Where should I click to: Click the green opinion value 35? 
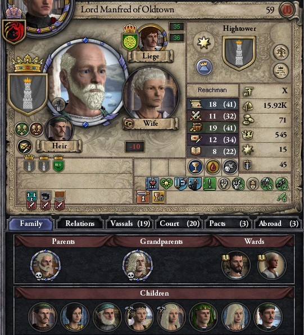pyautogui.click(x=176, y=26)
